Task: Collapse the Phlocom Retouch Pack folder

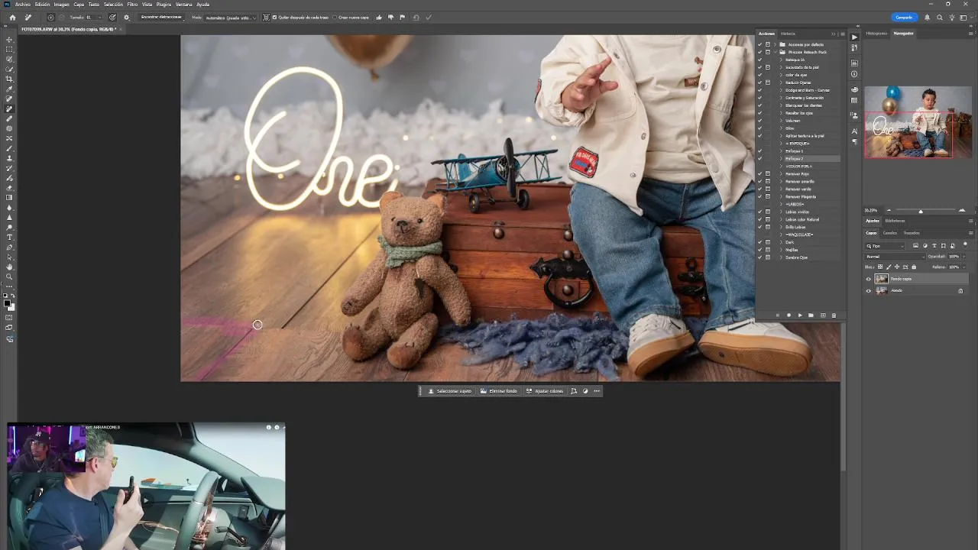Action: (775, 52)
